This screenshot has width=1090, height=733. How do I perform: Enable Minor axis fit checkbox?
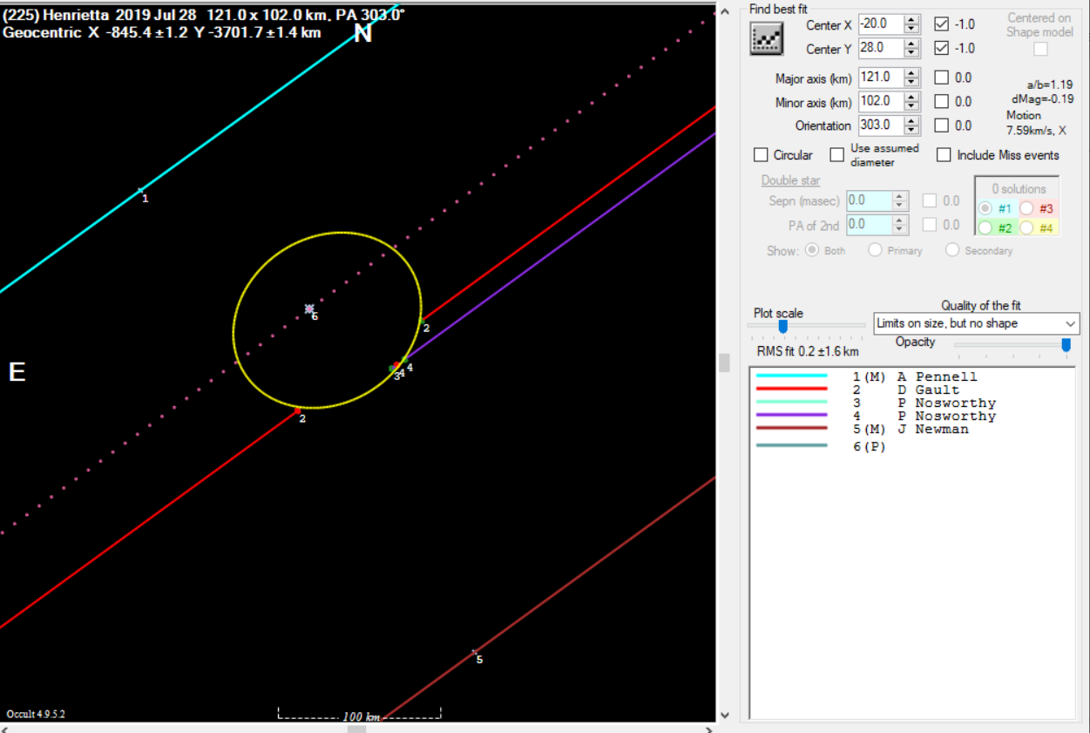942,101
